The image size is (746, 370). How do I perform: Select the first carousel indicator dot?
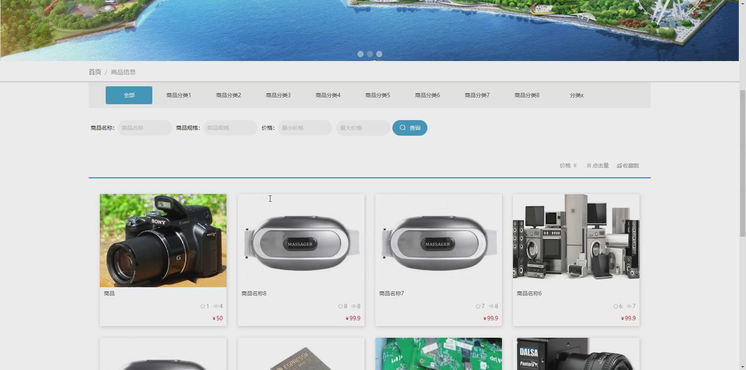tap(361, 54)
